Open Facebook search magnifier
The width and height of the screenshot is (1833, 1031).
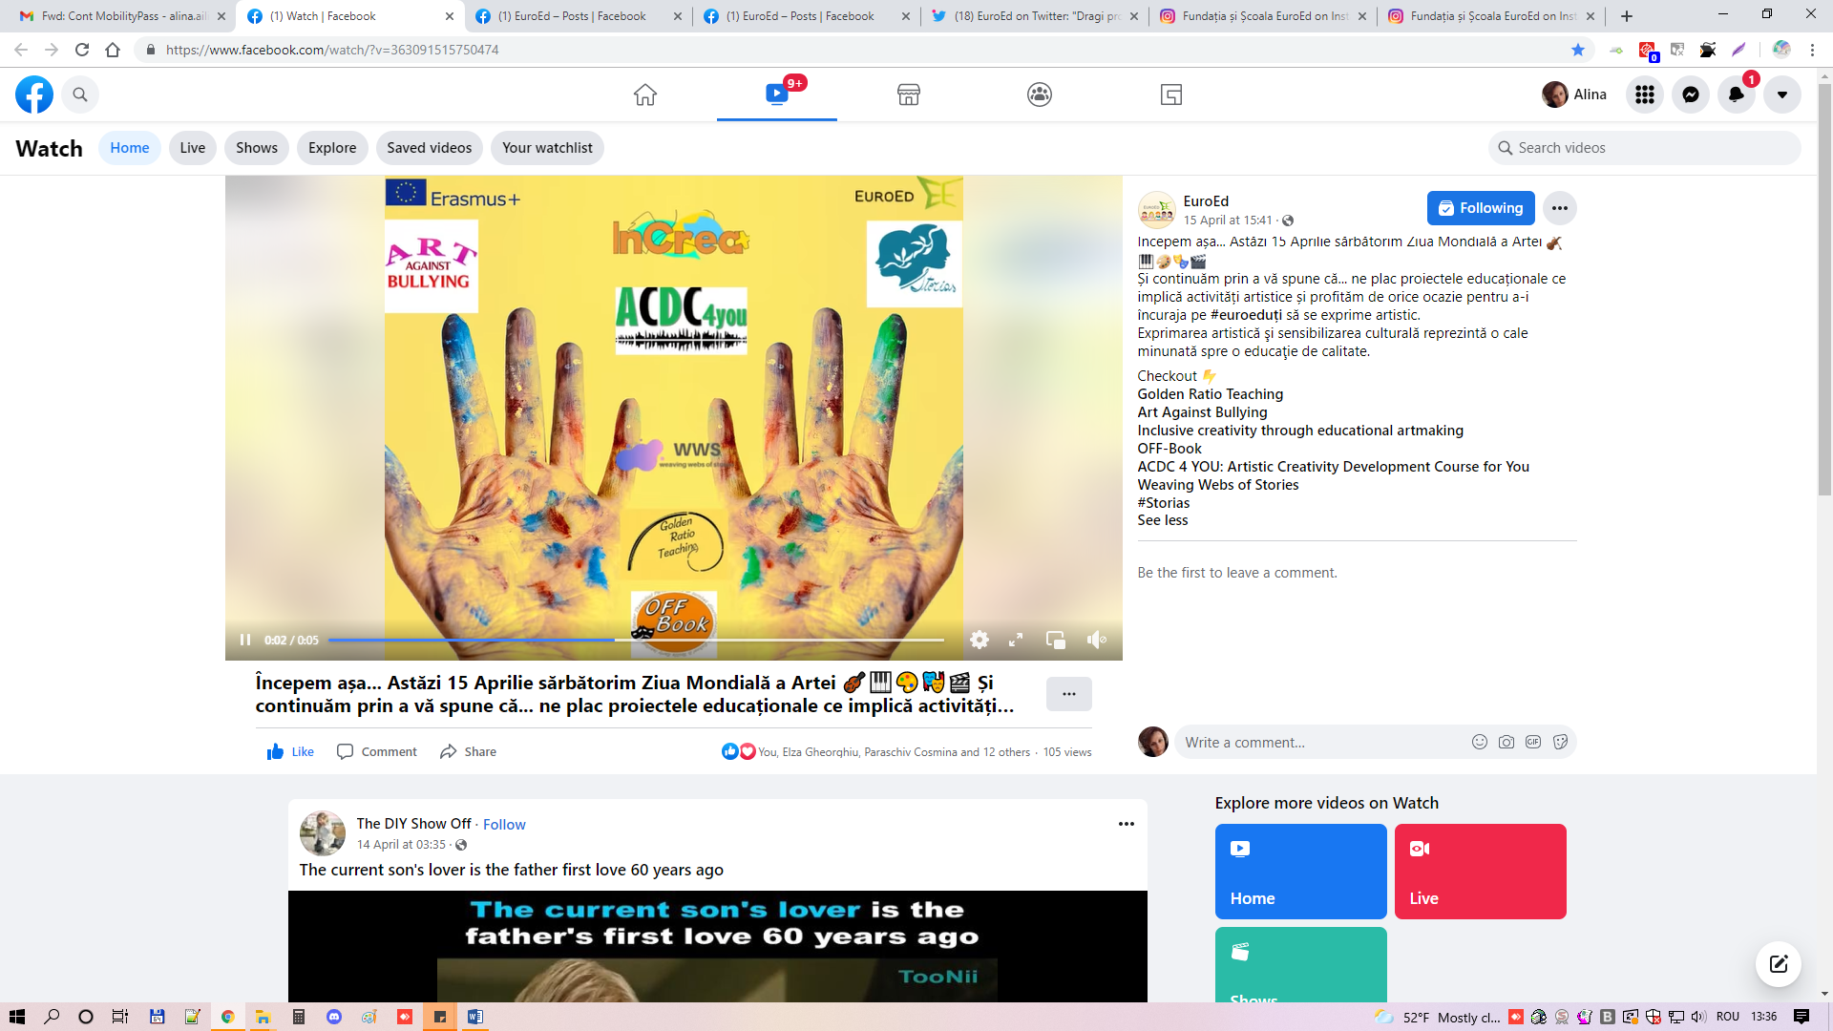80,95
